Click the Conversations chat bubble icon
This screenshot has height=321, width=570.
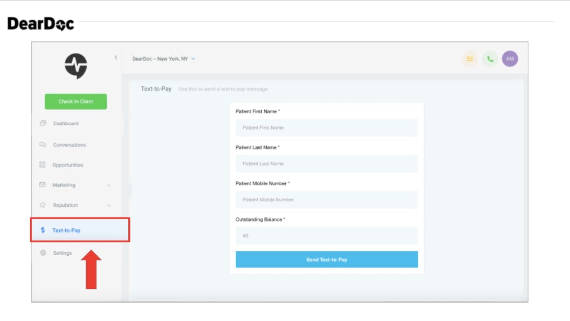tap(43, 144)
